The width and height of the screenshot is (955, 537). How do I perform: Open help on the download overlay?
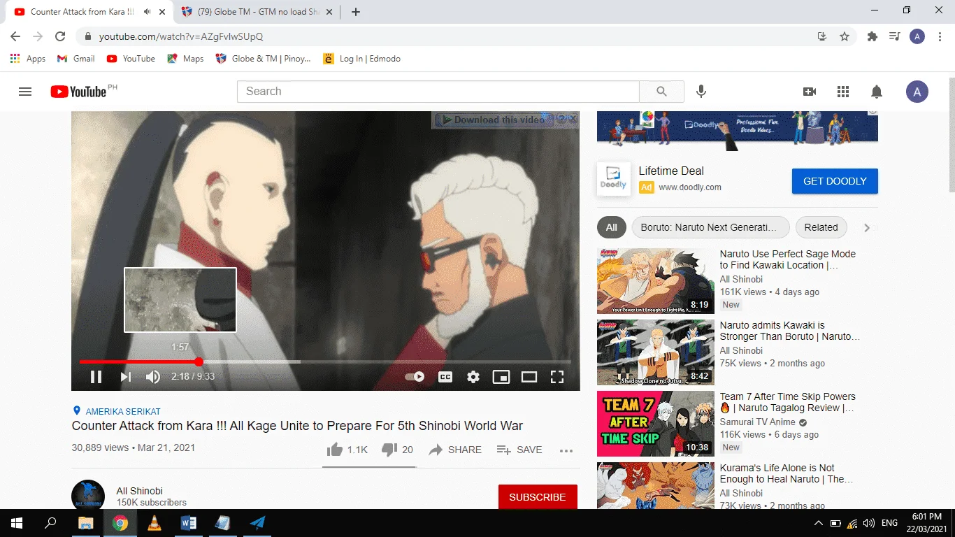(x=561, y=119)
